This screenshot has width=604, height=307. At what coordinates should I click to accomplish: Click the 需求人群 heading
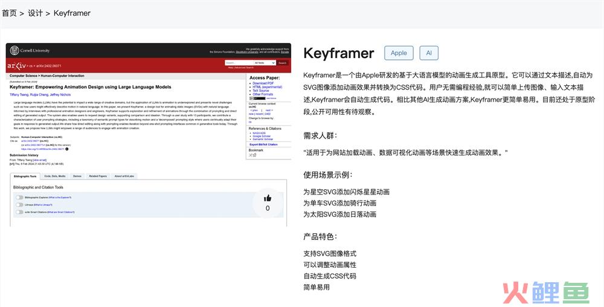320,135
